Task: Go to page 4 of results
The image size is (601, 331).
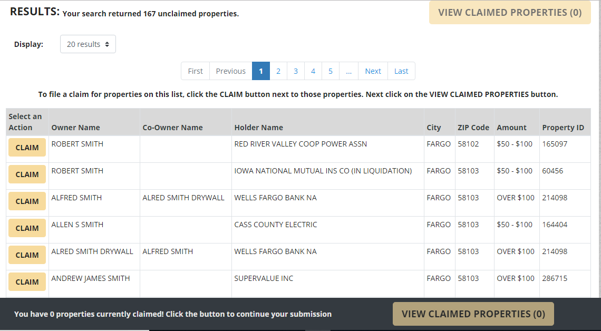Action: (x=313, y=71)
